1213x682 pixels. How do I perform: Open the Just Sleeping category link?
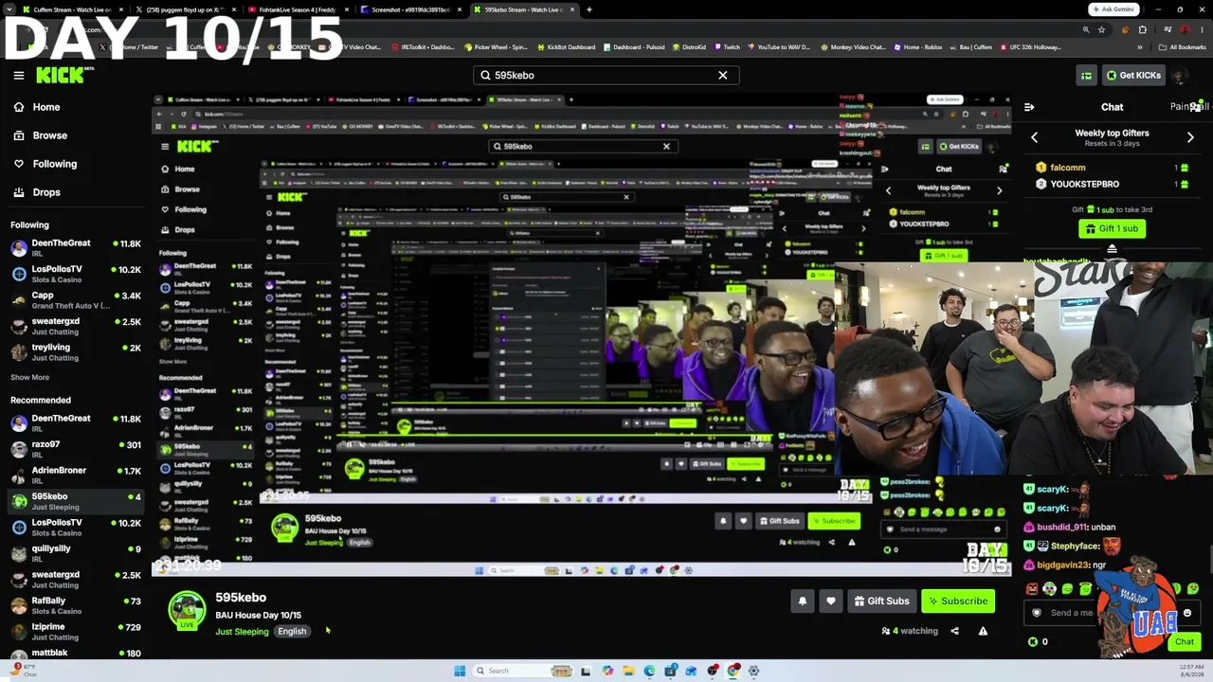point(242,632)
